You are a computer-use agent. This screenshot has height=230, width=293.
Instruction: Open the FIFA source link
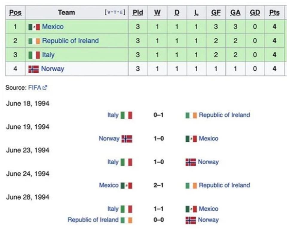35,88
